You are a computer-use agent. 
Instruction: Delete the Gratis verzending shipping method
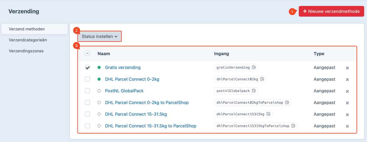tap(347, 68)
